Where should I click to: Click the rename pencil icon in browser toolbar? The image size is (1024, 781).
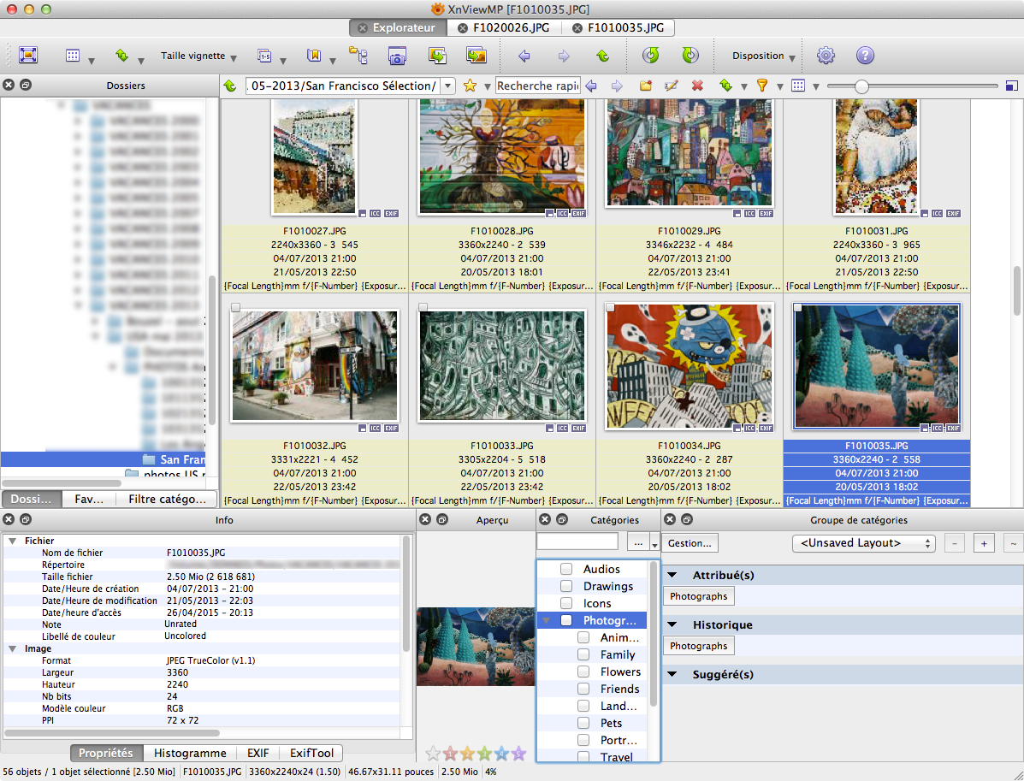671,86
